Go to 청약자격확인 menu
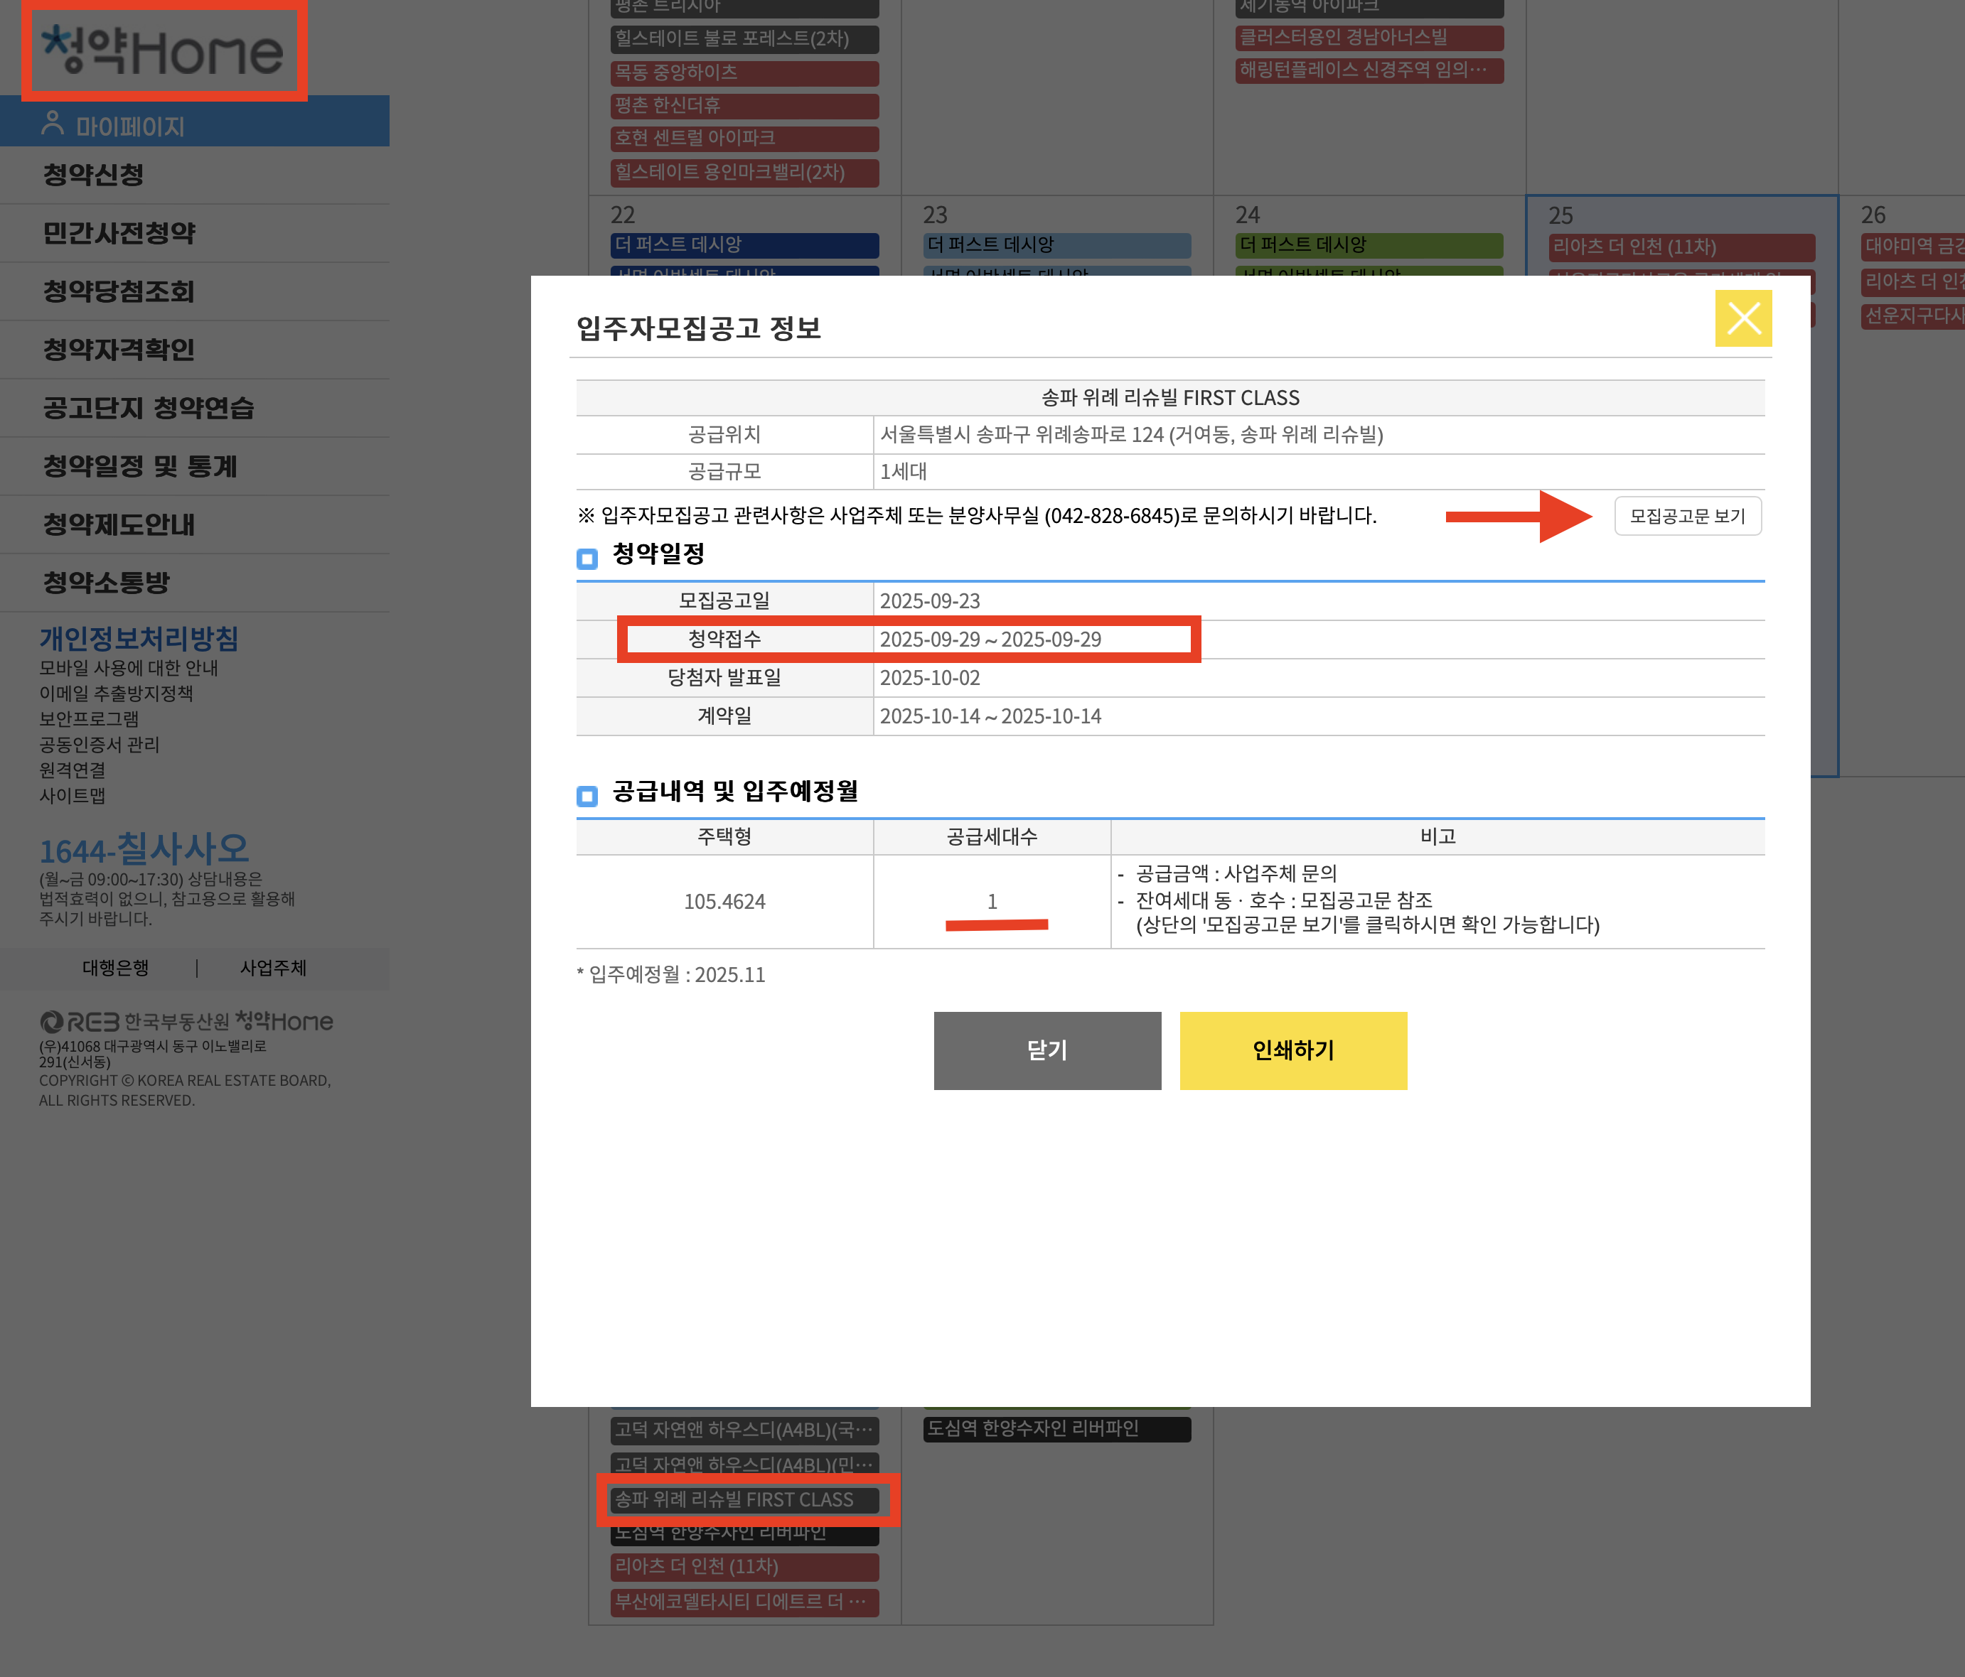The height and width of the screenshot is (1677, 1965). click(119, 350)
